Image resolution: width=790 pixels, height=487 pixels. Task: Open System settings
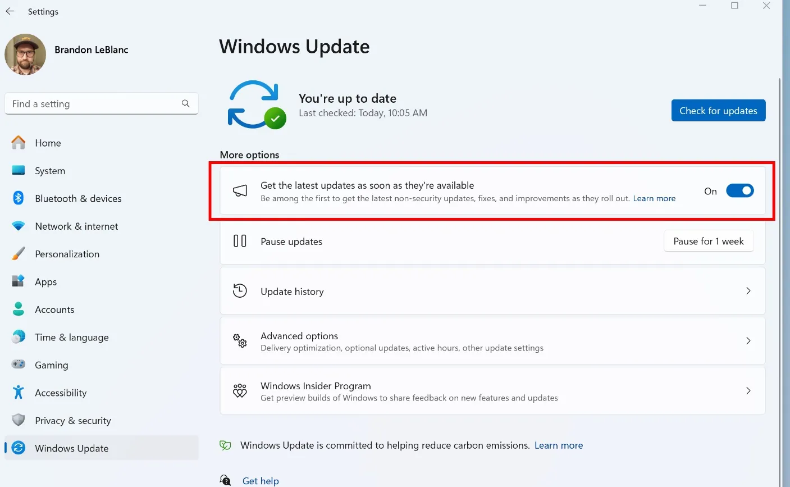[102, 171]
